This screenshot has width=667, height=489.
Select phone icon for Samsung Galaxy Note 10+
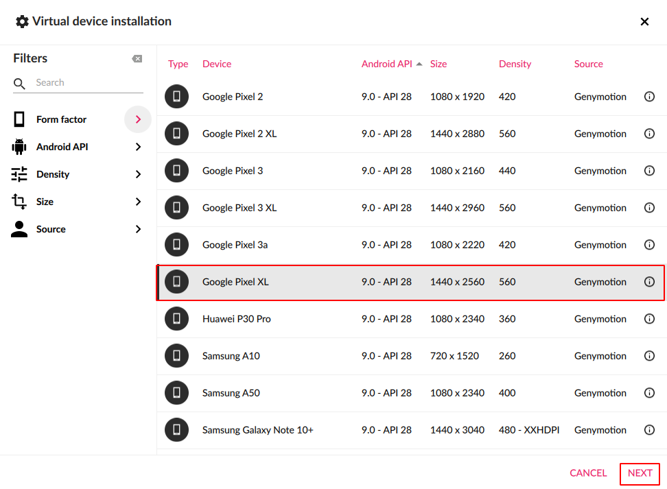pos(176,430)
